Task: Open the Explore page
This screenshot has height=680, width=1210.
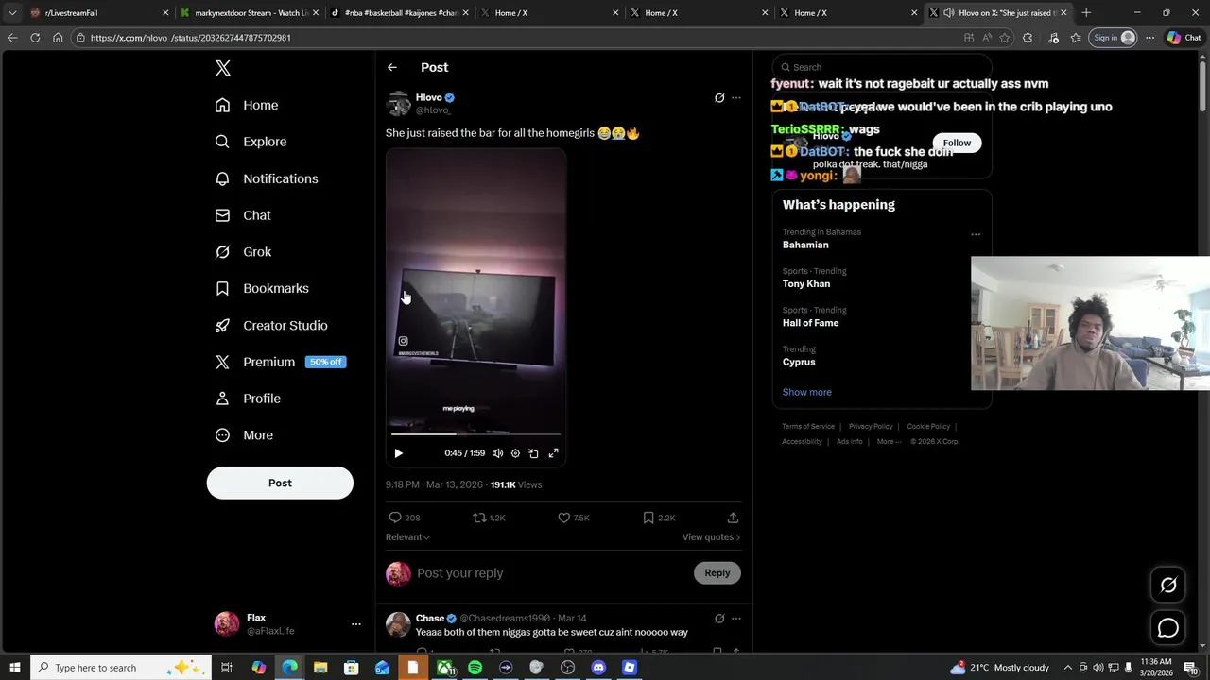Action: tap(251, 142)
